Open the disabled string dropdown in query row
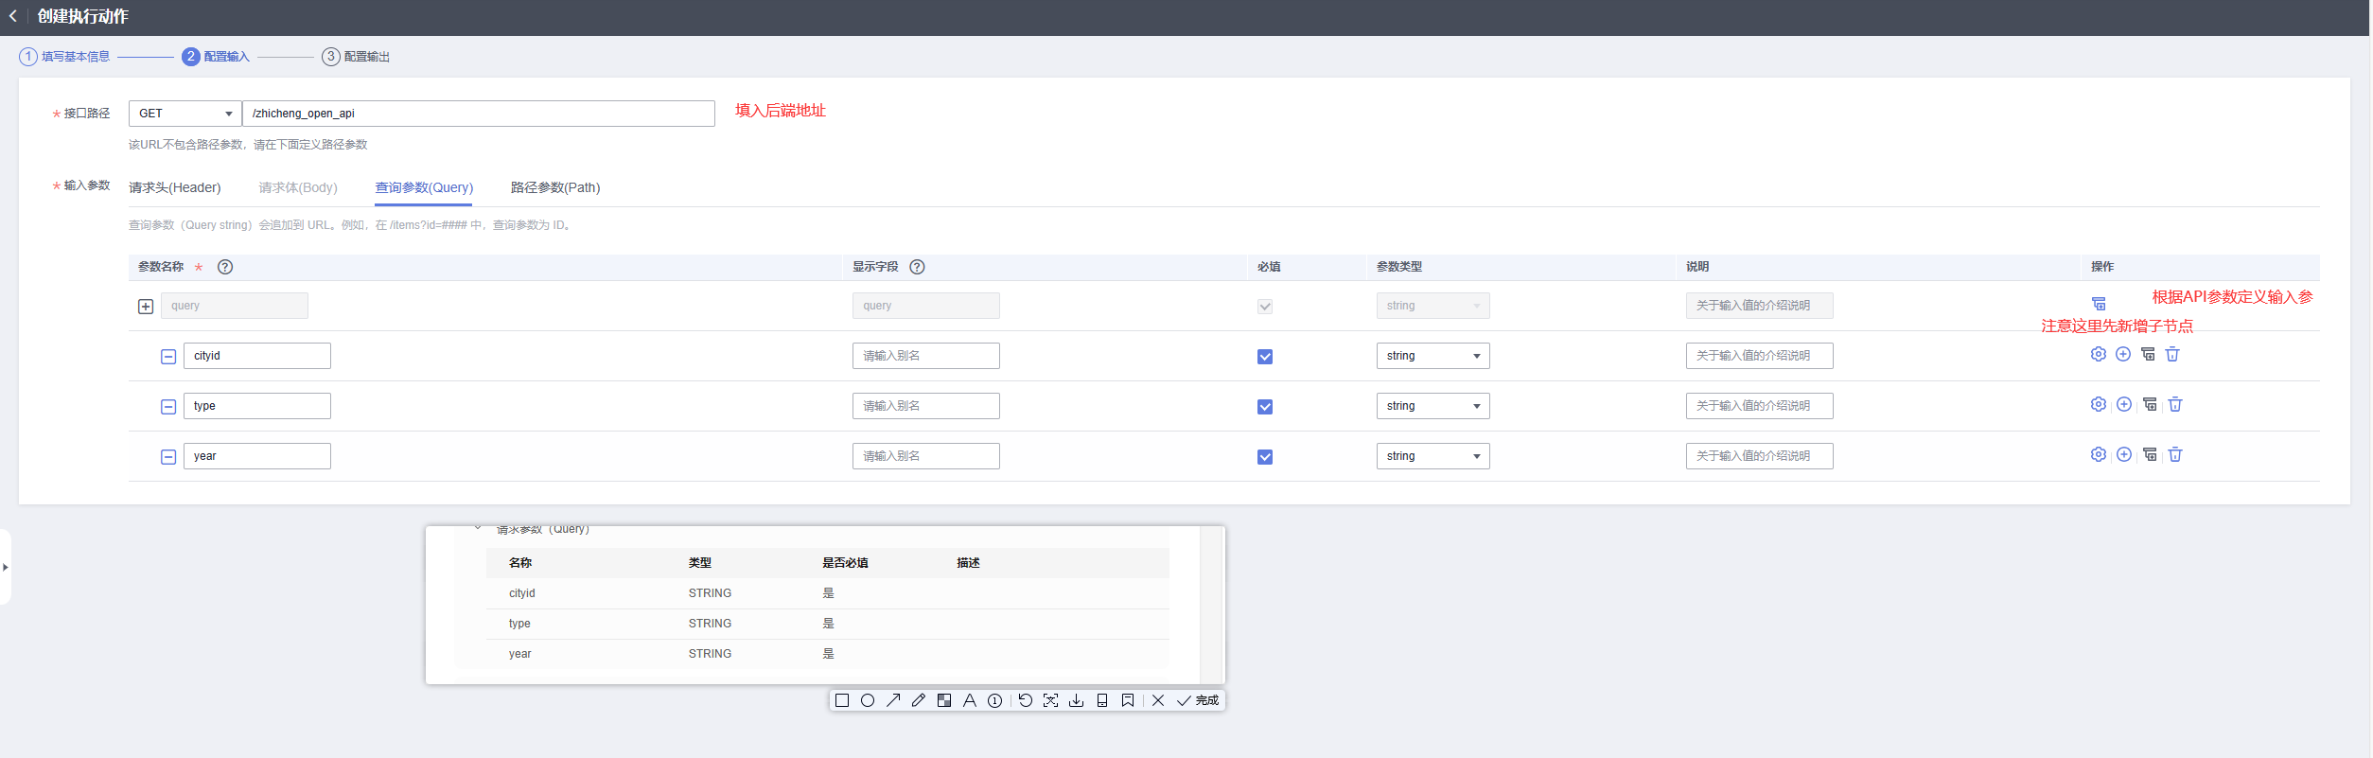 click(x=1433, y=306)
